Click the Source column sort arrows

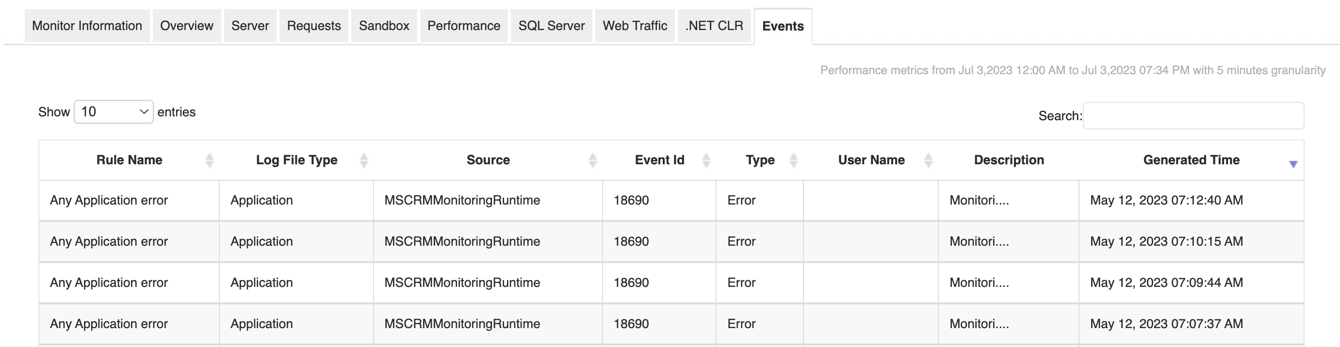[592, 160]
